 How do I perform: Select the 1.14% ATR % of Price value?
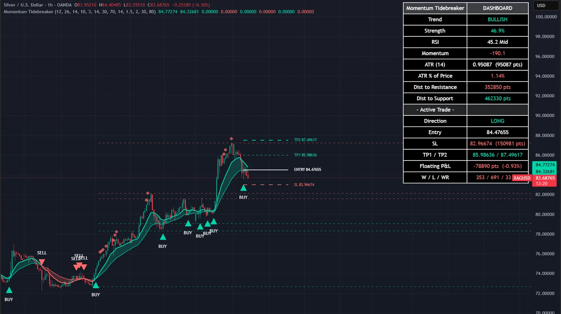[498, 76]
